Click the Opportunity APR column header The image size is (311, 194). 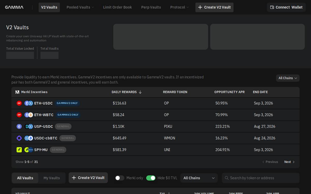[229, 92]
